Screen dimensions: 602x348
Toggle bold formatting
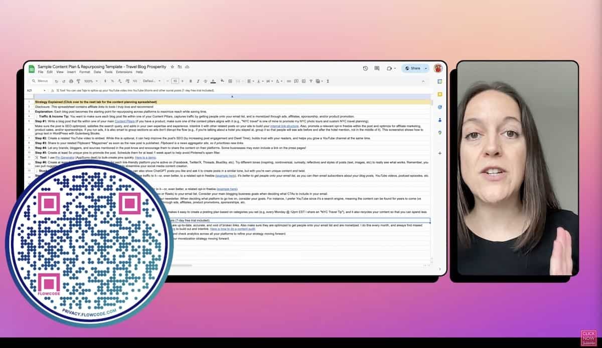pyautogui.click(x=191, y=81)
